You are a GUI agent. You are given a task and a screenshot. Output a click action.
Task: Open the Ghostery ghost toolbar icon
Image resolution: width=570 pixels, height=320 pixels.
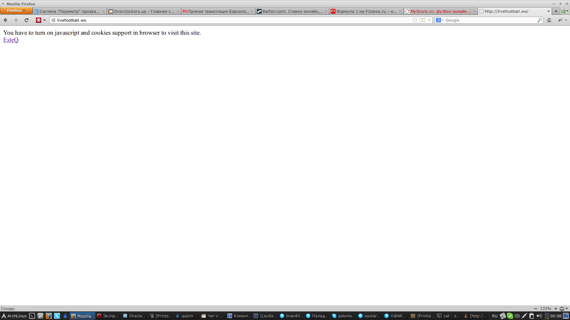coord(549,20)
